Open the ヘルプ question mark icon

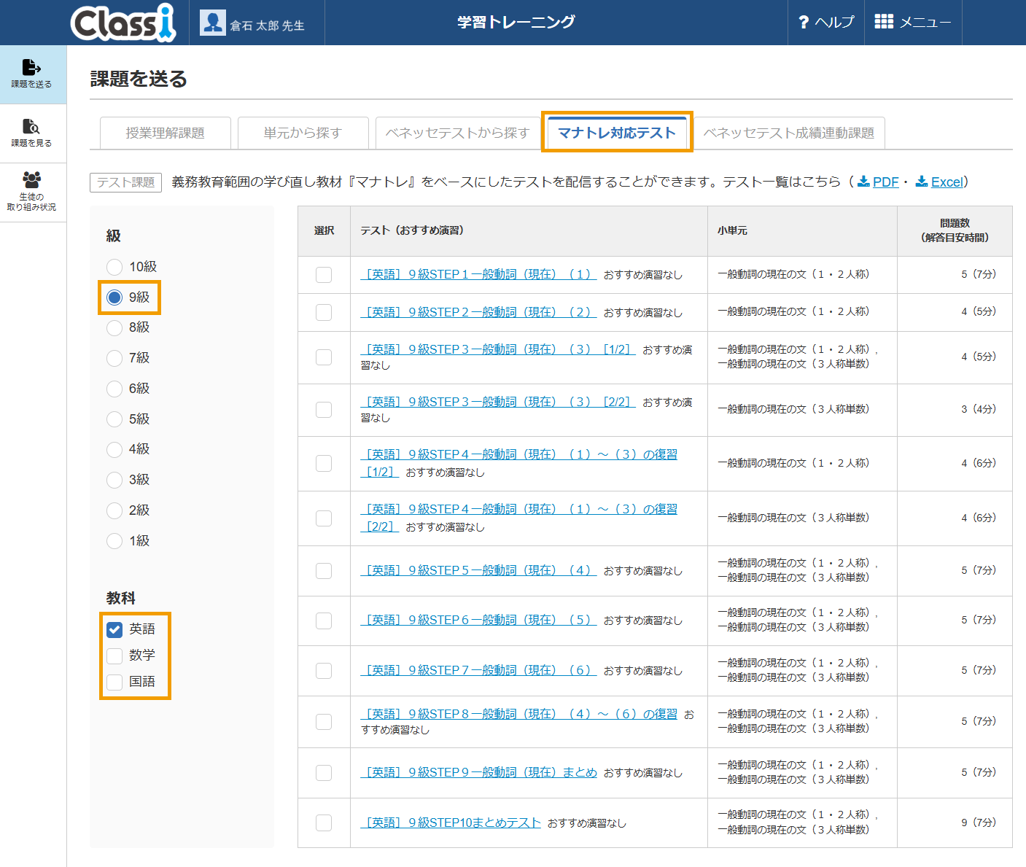[x=804, y=23]
